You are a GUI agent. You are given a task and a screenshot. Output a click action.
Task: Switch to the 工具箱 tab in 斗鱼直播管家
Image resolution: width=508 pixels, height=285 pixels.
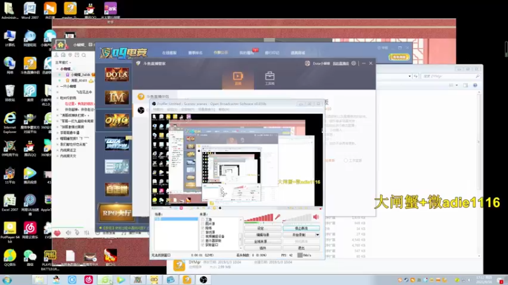[269, 79]
